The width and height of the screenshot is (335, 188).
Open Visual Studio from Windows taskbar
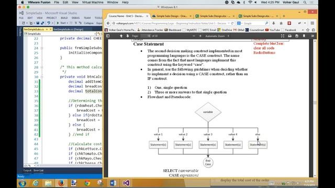(126, 183)
